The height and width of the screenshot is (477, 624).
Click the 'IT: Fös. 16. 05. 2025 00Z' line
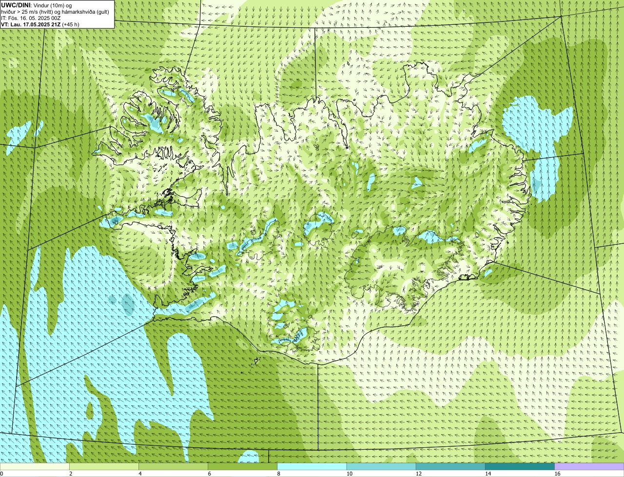[x=31, y=18]
